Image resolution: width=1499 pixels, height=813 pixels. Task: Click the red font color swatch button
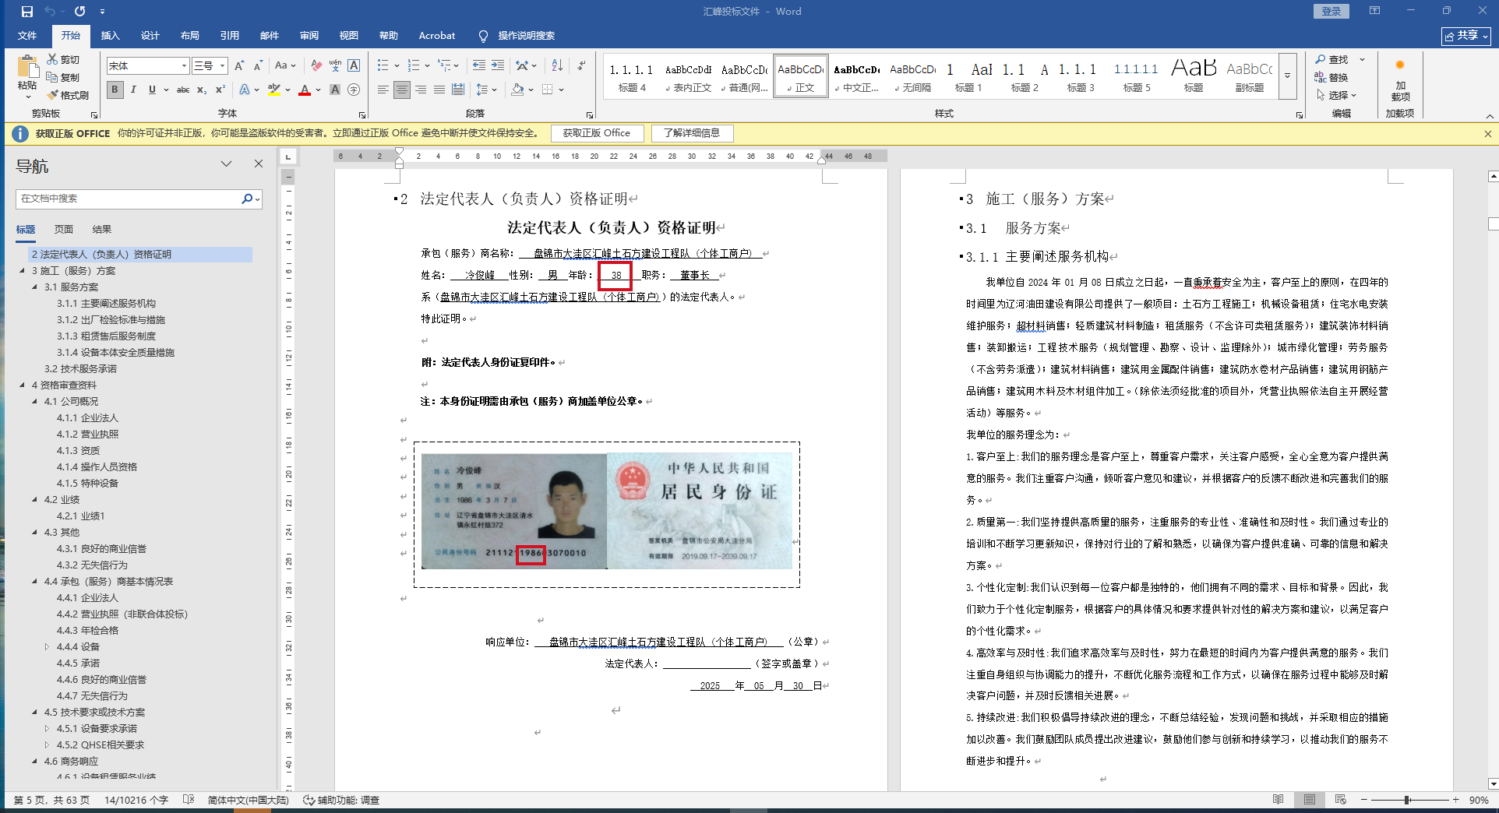click(x=305, y=90)
